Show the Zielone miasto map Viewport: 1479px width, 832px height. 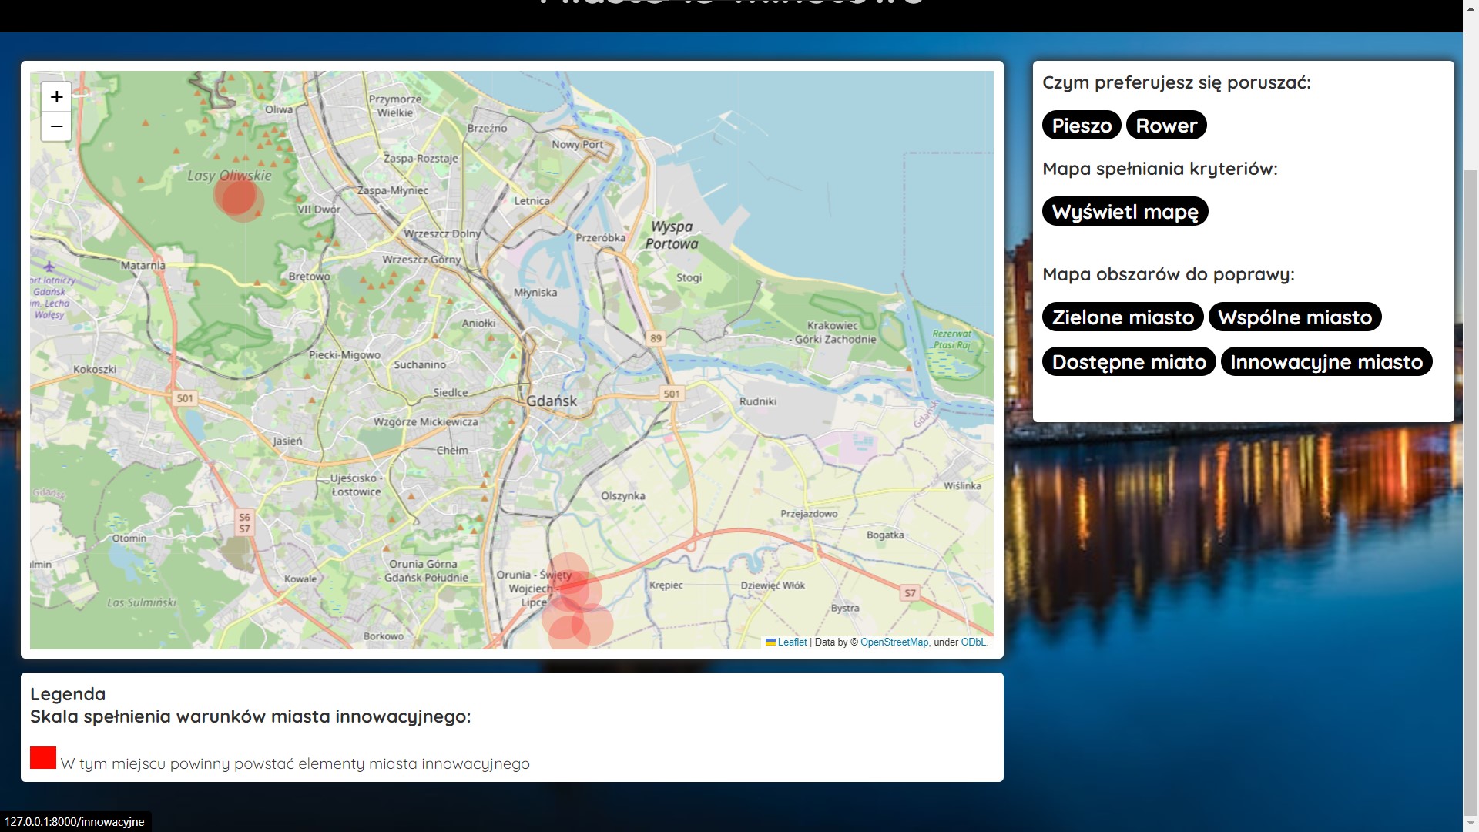(1122, 317)
